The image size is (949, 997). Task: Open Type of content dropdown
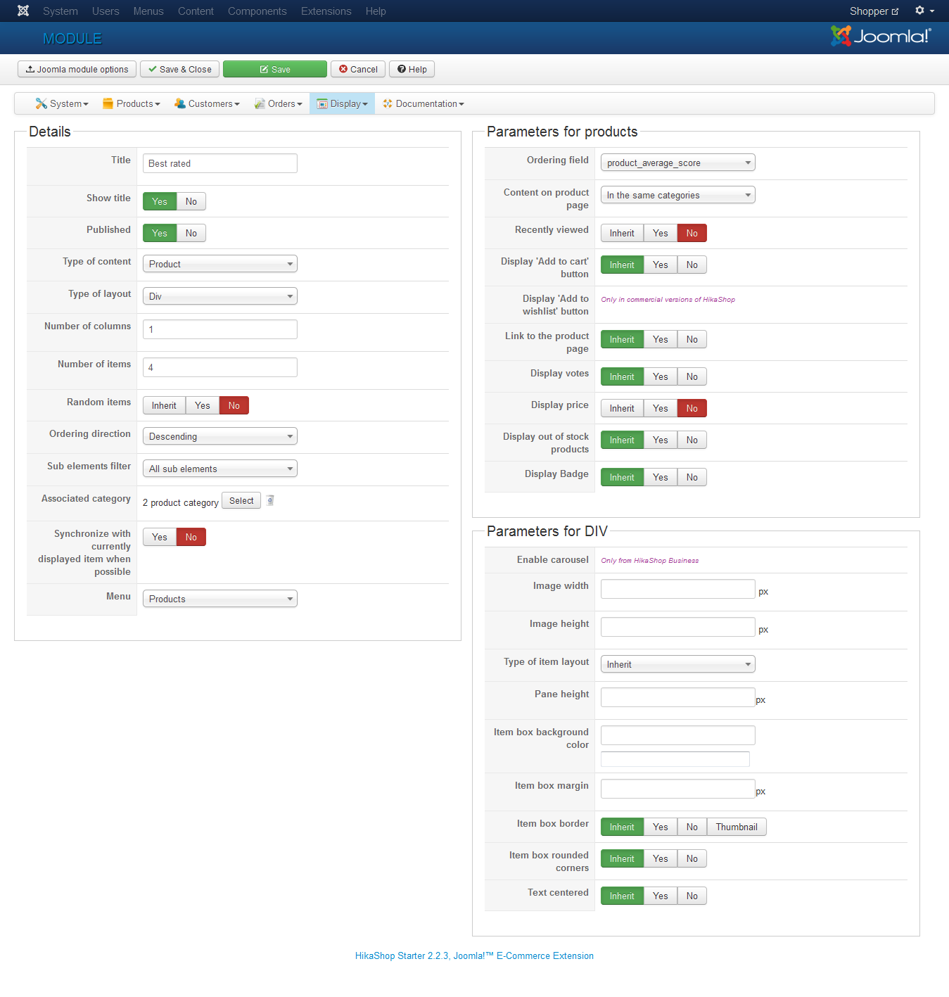click(x=220, y=264)
